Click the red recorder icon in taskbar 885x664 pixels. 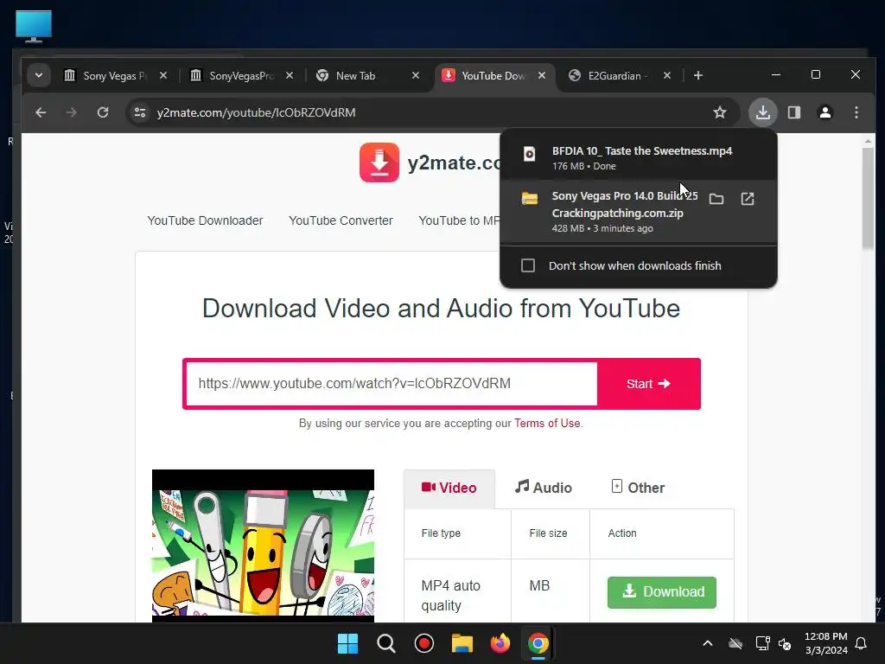(x=423, y=643)
